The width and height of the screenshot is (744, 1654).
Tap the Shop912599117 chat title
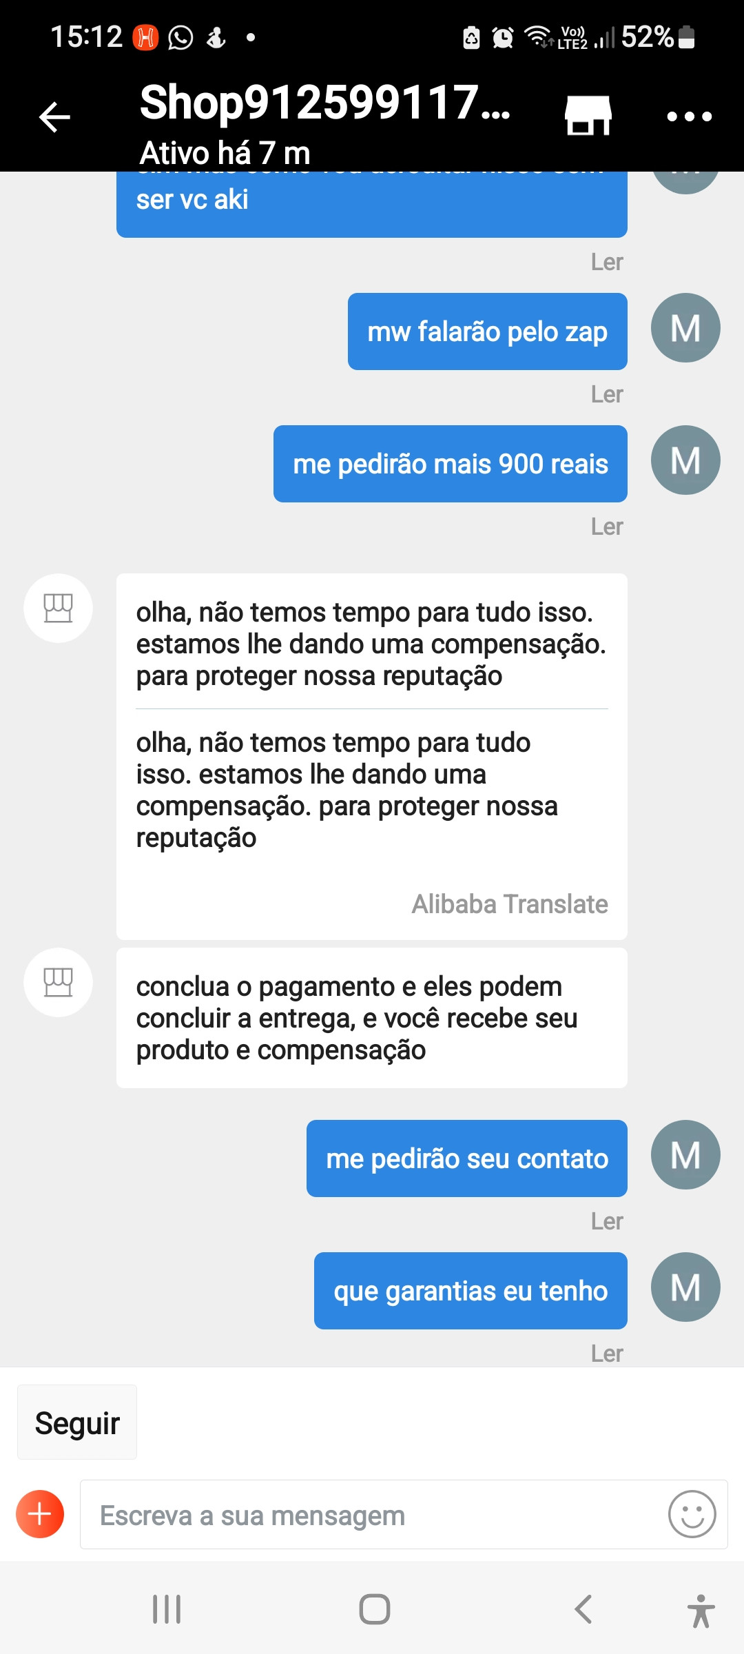(x=324, y=103)
